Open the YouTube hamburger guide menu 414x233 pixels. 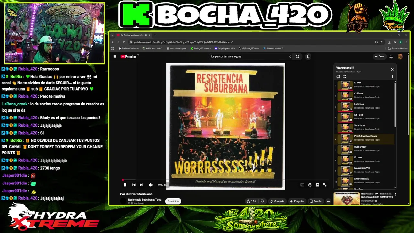115,57
